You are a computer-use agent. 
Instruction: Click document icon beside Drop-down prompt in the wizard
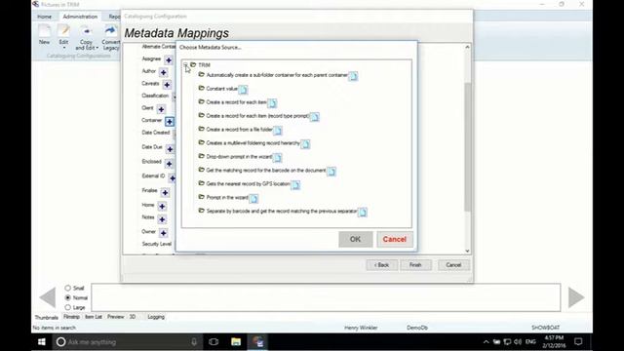click(x=277, y=158)
